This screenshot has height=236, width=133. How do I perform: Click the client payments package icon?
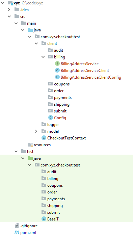(51, 97)
